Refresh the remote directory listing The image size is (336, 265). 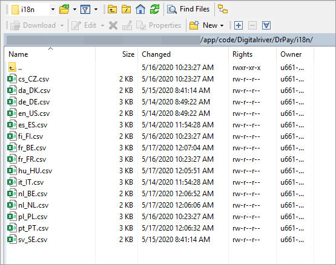click(x=154, y=10)
